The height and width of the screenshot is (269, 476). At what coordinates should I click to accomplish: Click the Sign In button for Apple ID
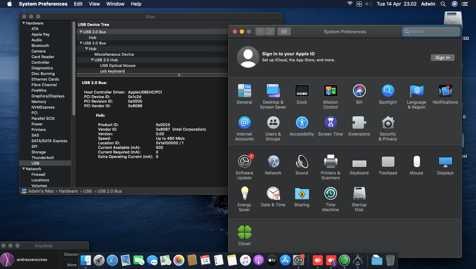442,57
